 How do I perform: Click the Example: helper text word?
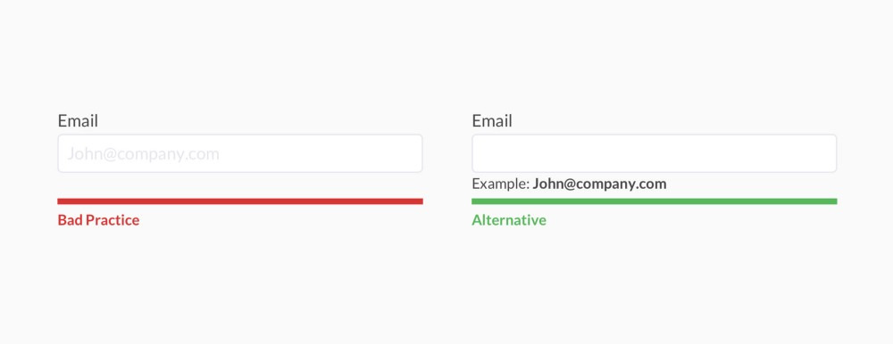[x=501, y=184]
